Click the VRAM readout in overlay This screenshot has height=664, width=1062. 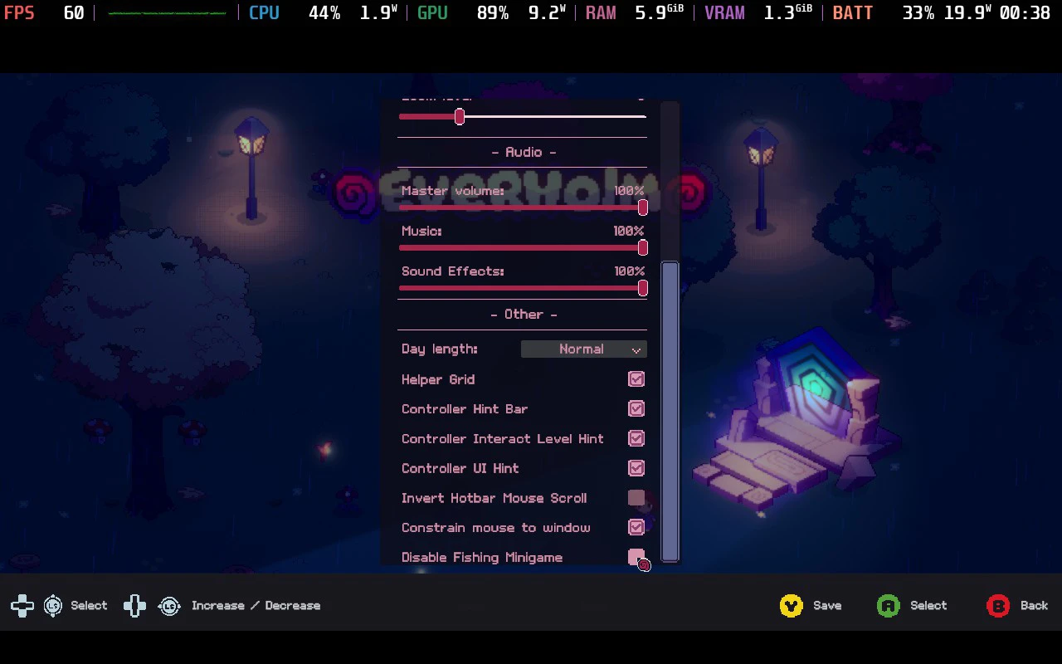[x=759, y=13]
